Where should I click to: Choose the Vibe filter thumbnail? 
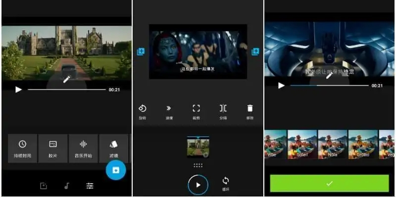point(276,145)
